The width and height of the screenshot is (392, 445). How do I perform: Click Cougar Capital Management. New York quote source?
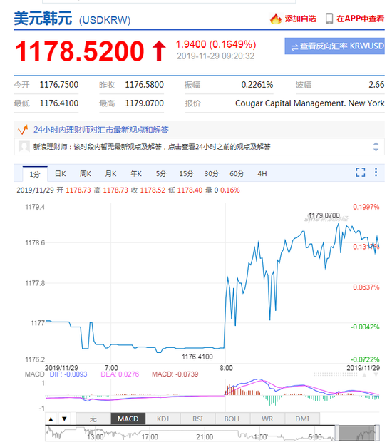[310, 103]
